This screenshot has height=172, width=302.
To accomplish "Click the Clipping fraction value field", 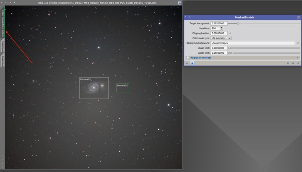I will pos(219,33).
